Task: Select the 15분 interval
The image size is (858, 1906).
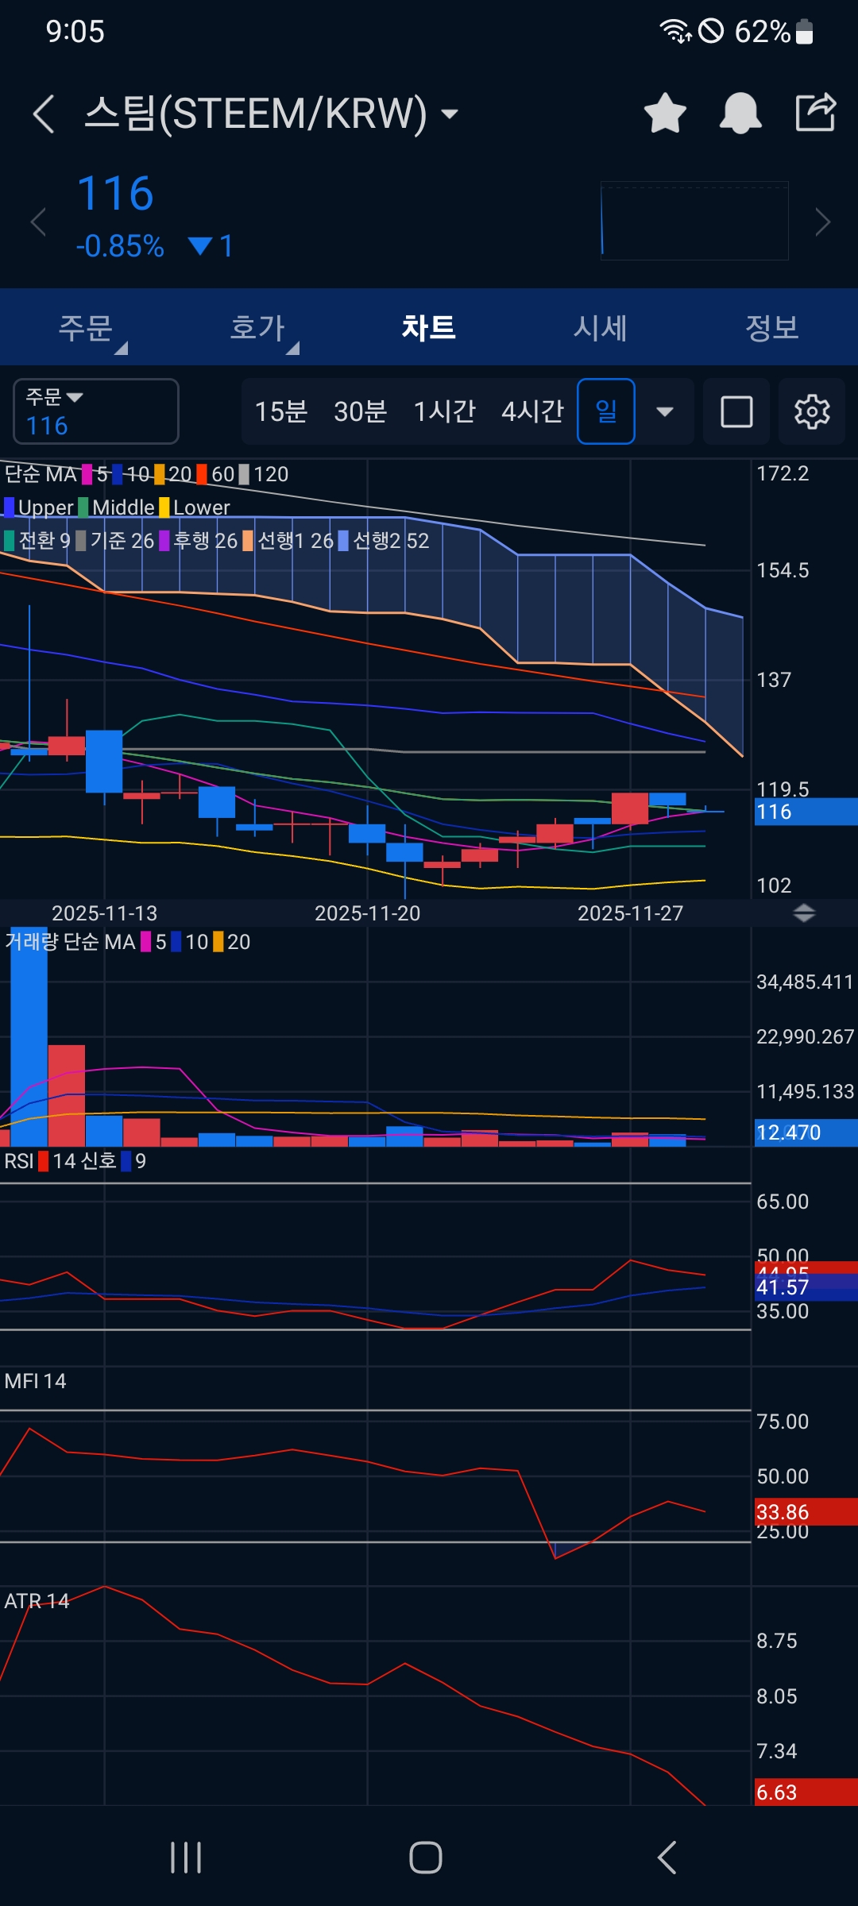Action: (x=281, y=411)
